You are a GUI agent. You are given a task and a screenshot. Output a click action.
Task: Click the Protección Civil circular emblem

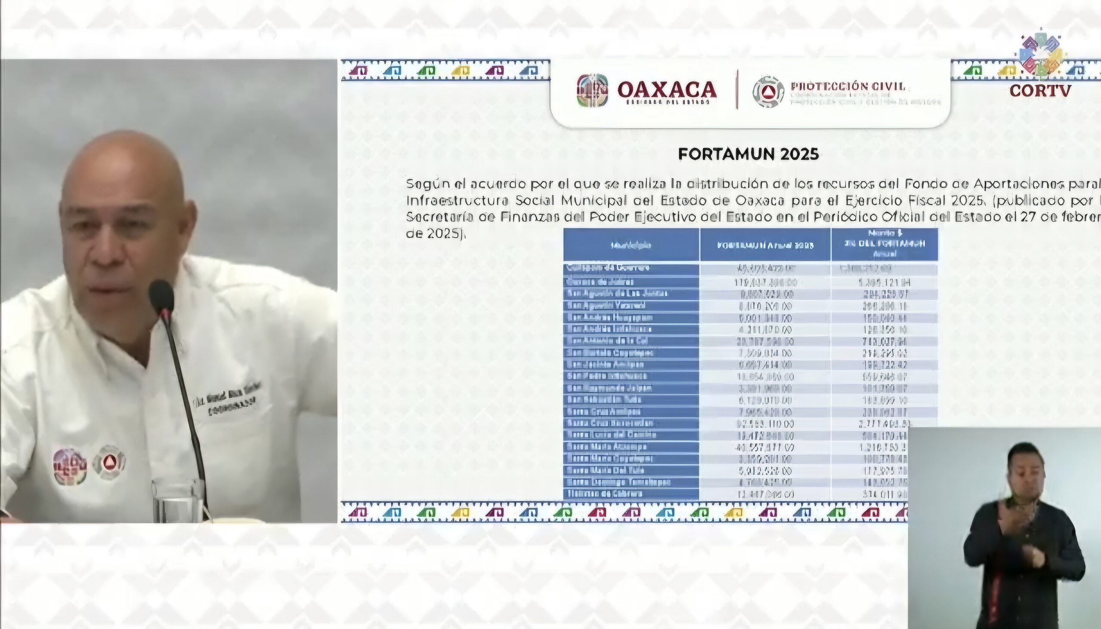point(768,92)
